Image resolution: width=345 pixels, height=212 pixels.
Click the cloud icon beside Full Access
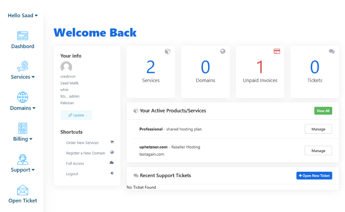point(112,163)
